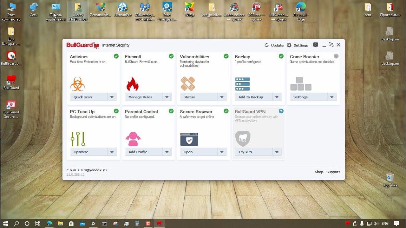This screenshot has height=228, width=406.
Task: Open the notifications counter icon showing 0
Action: click(x=316, y=45)
